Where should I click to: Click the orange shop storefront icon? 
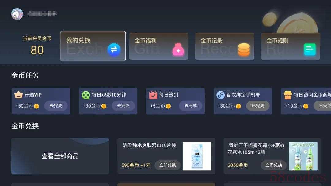288,95
